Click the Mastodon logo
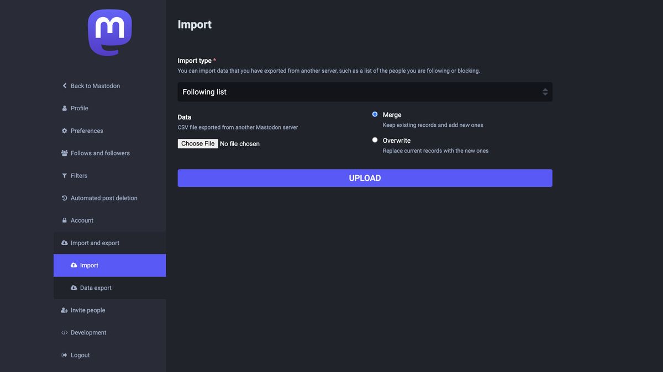The height and width of the screenshot is (372, 663). pos(110,31)
